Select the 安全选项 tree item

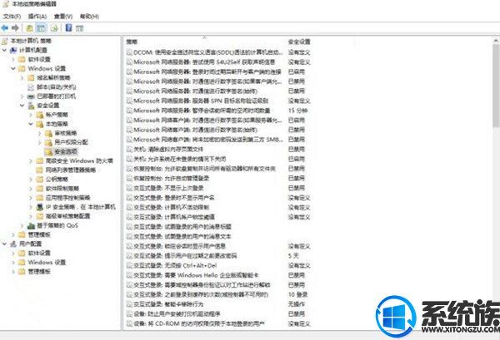click(x=66, y=152)
